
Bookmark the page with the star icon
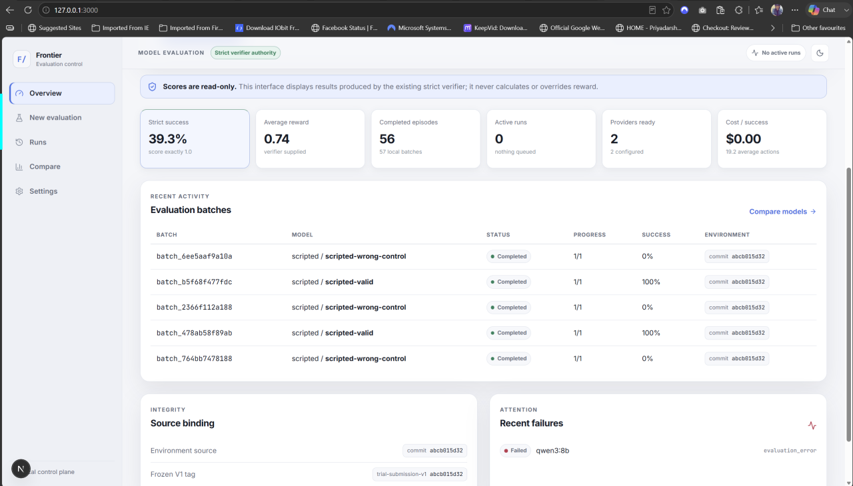point(666,10)
